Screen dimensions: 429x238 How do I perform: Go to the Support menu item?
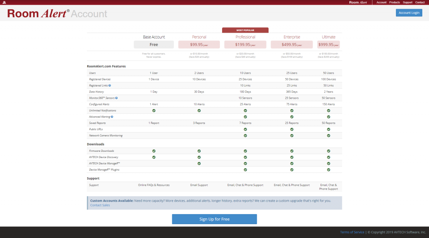(x=407, y=3)
